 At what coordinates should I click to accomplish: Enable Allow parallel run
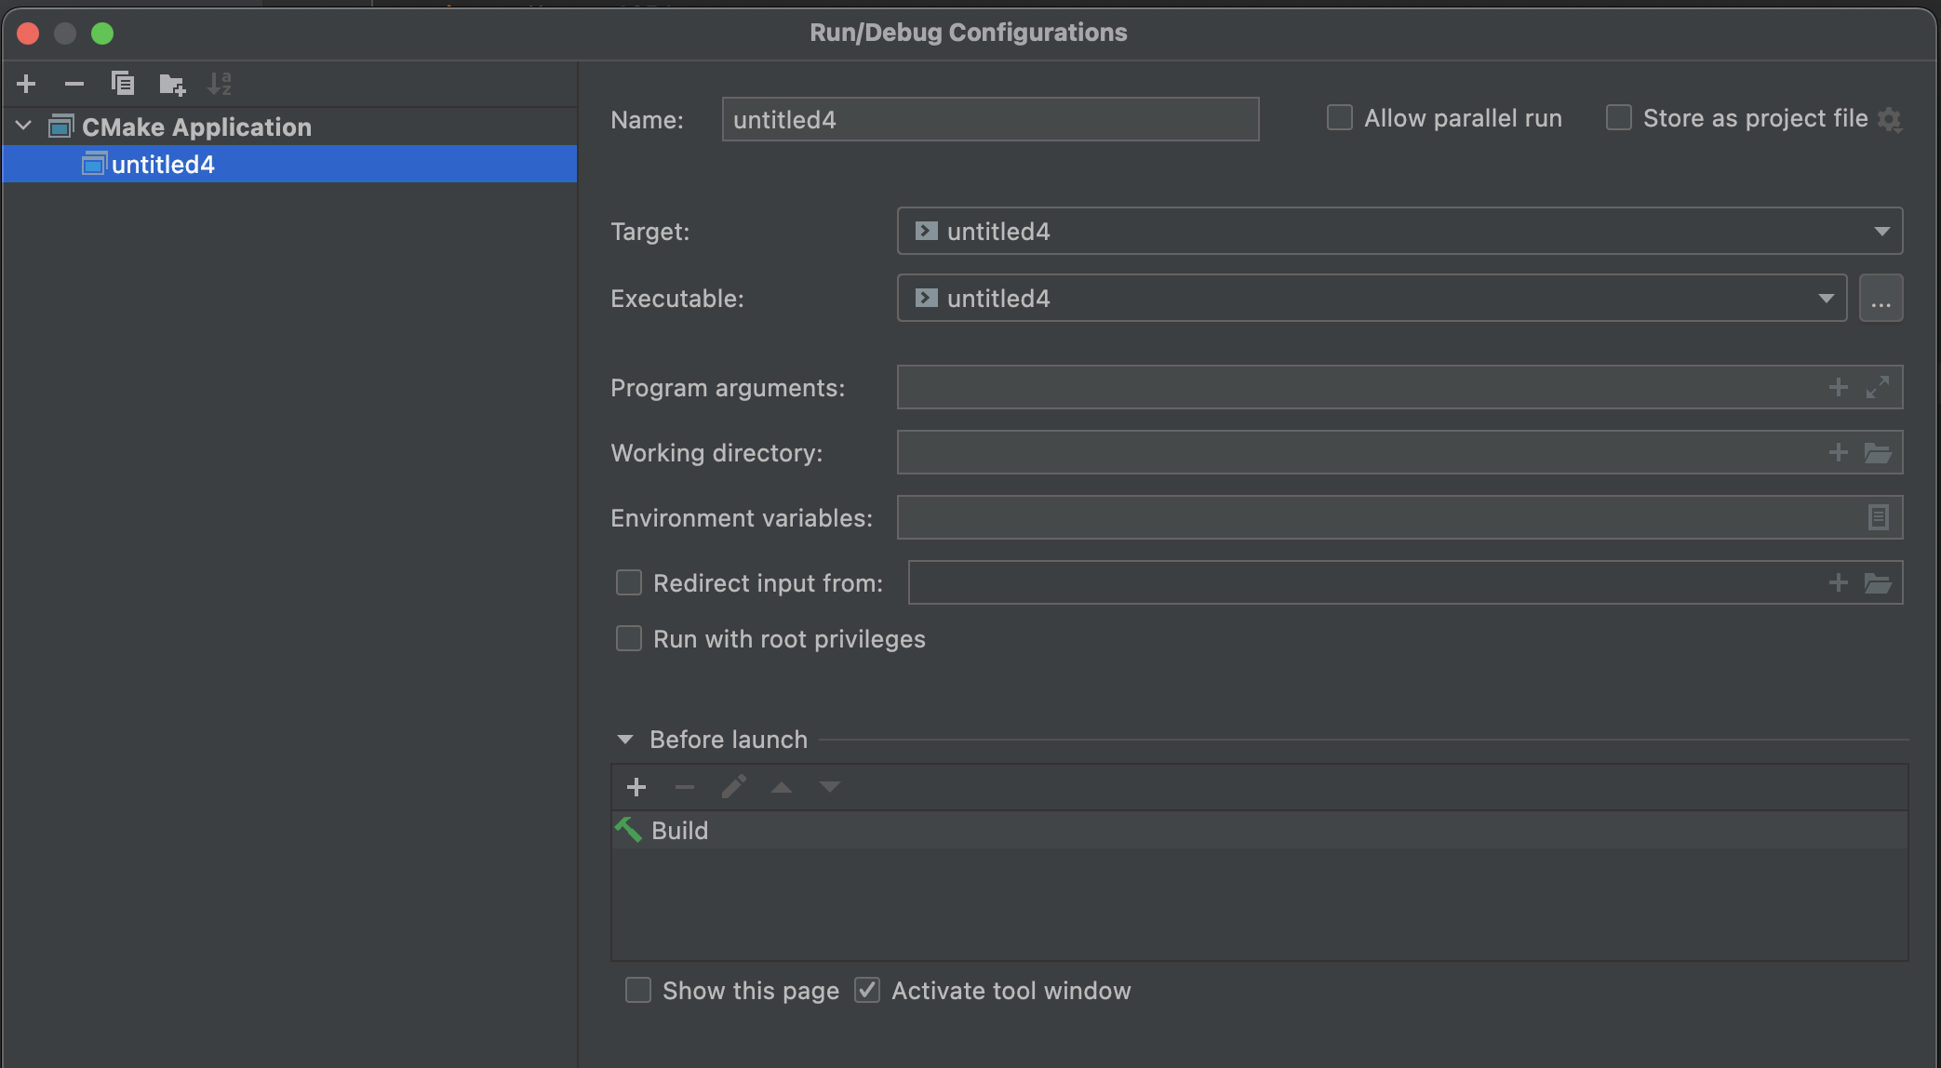pyautogui.click(x=1339, y=117)
